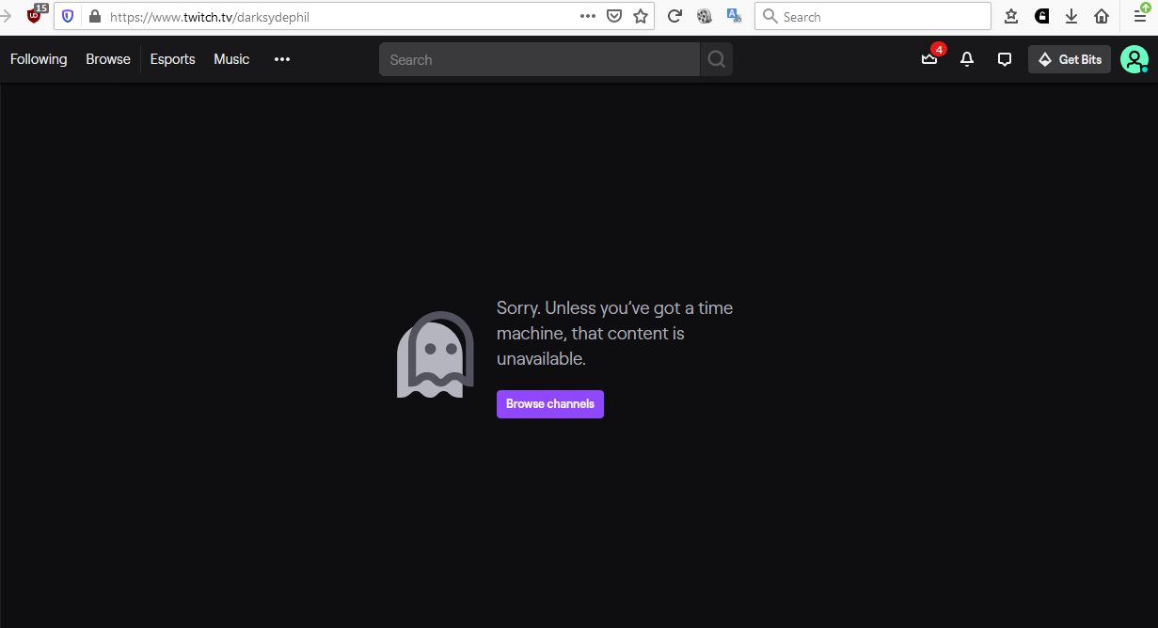Save page to Pocket
The width and height of the screenshot is (1158, 628).
(614, 16)
